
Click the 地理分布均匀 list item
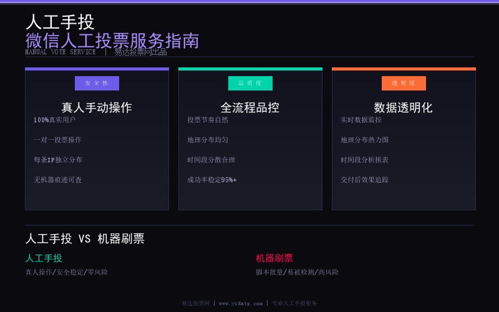coord(208,140)
